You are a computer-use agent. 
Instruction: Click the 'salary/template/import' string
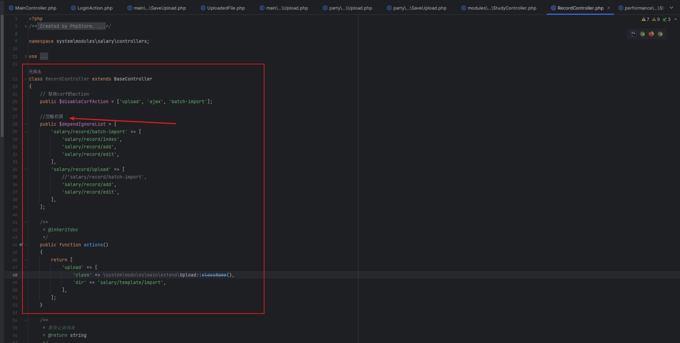click(131, 282)
